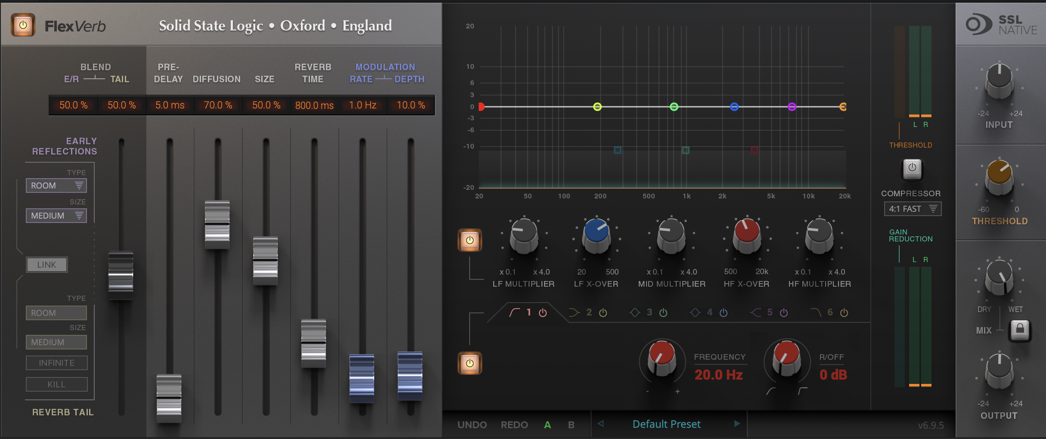The height and width of the screenshot is (439, 1046).
Task: Open the Early Reflections ROOM type dropdown
Action: pos(56,185)
